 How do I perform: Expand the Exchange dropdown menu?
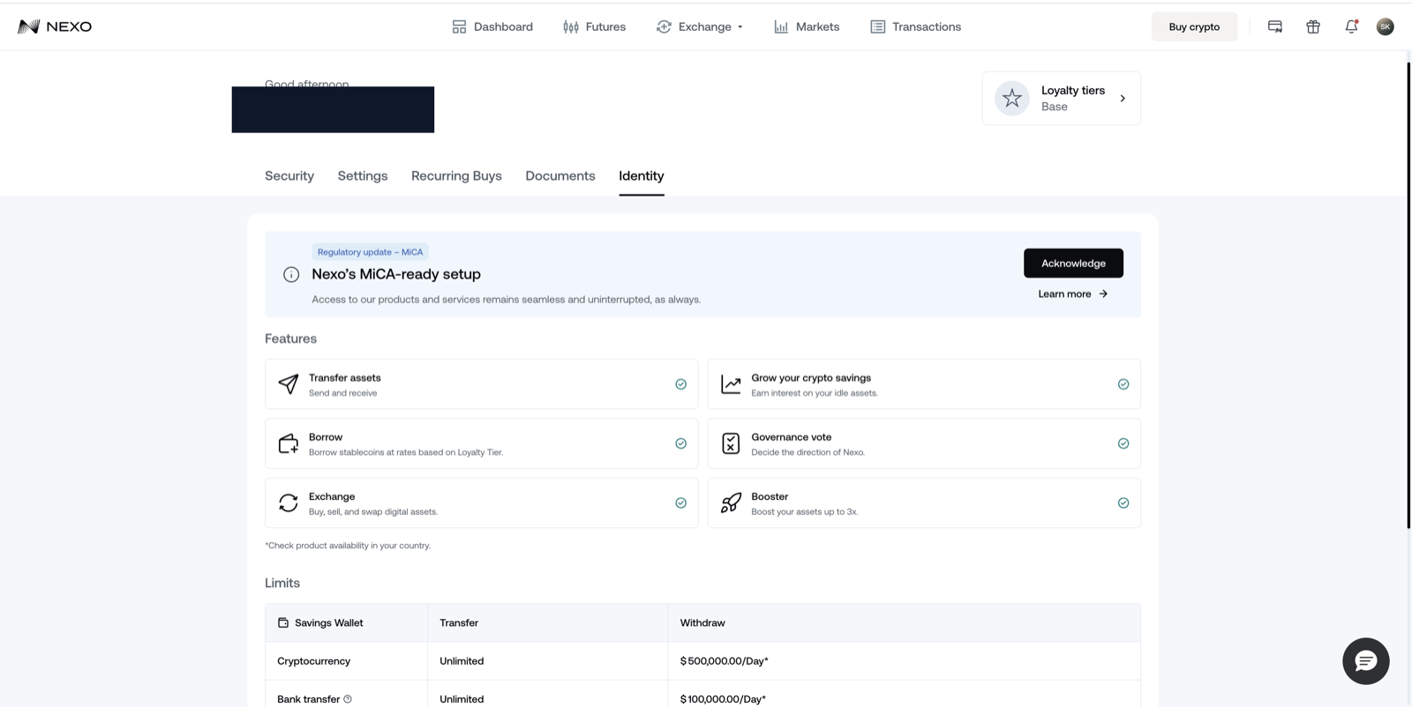point(700,26)
